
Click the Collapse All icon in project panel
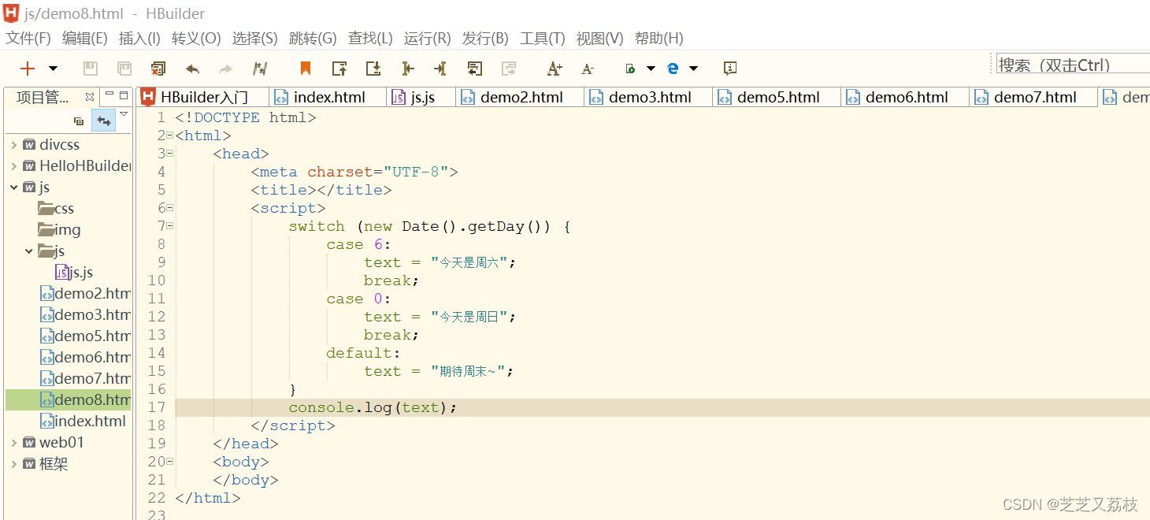79,121
